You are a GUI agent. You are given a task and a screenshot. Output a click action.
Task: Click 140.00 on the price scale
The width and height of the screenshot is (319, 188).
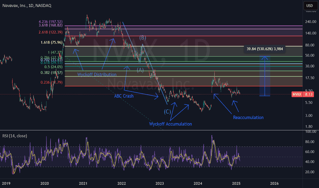tap(311, 33)
